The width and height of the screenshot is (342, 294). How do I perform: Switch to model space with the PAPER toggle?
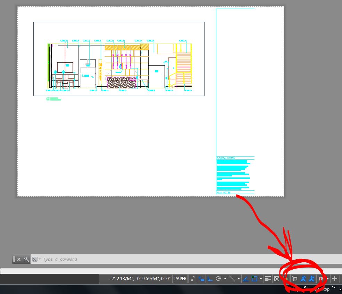180,278
